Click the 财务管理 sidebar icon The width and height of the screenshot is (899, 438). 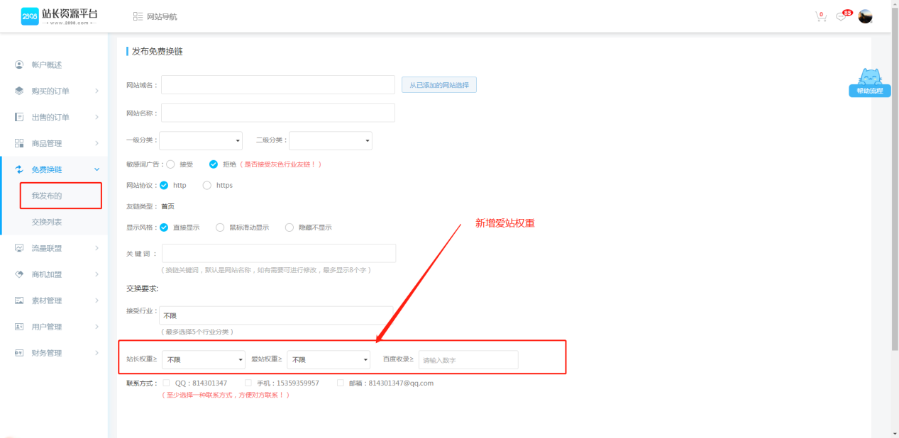click(x=19, y=353)
